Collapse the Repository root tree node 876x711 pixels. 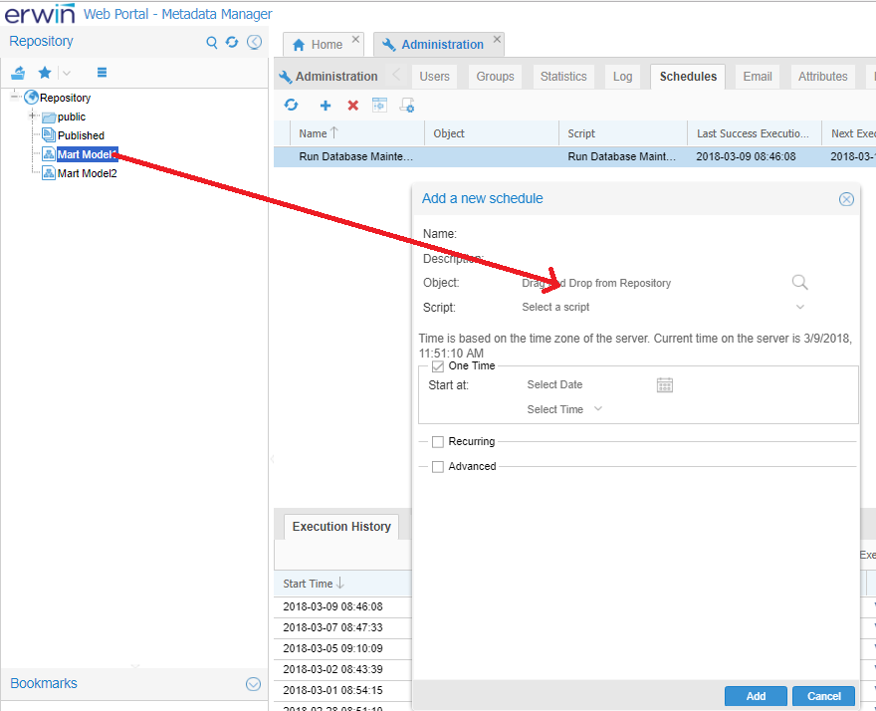click(x=15, y=97)
